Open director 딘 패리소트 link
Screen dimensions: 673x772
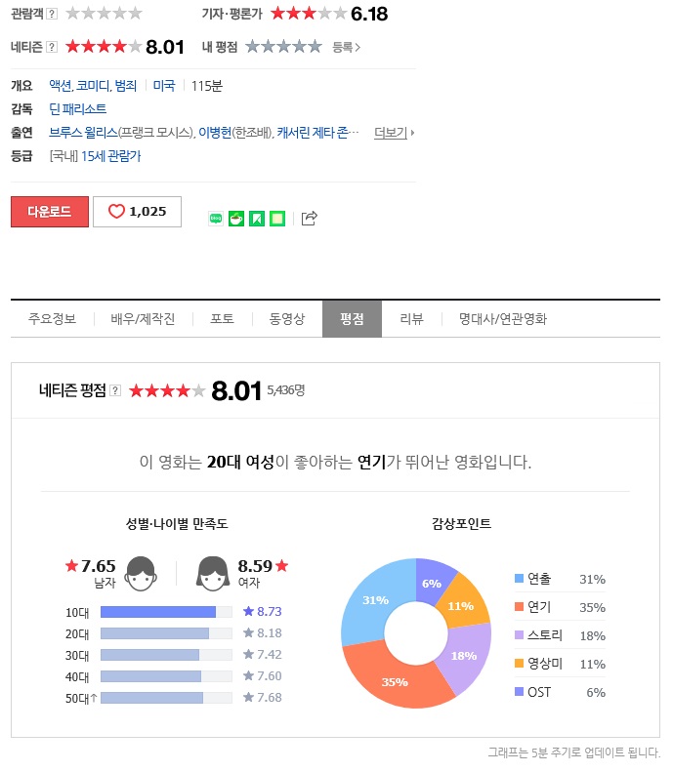(78, 108)
